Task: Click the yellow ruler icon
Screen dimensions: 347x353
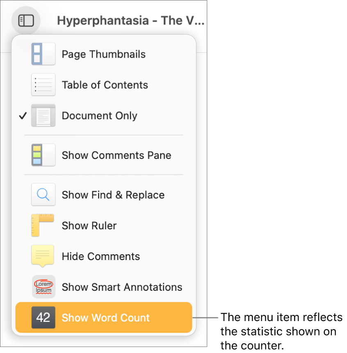Action: coord(43,225)
